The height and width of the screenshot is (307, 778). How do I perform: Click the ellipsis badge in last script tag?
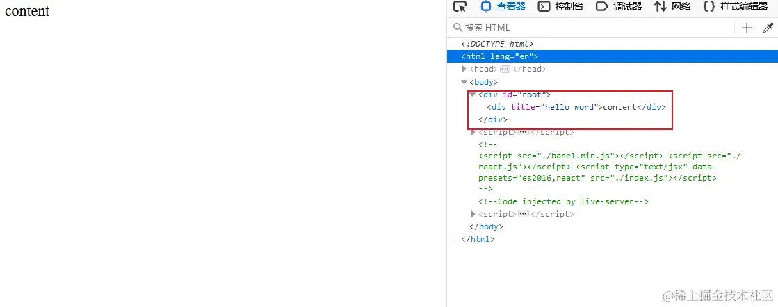523,214
